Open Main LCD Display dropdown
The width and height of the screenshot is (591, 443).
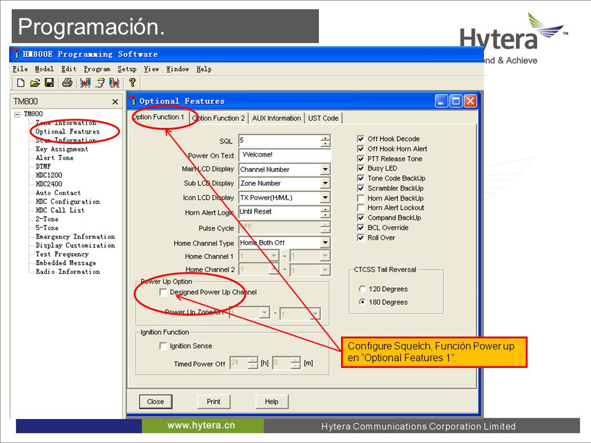pyautogui.click(x=325, y=170)
